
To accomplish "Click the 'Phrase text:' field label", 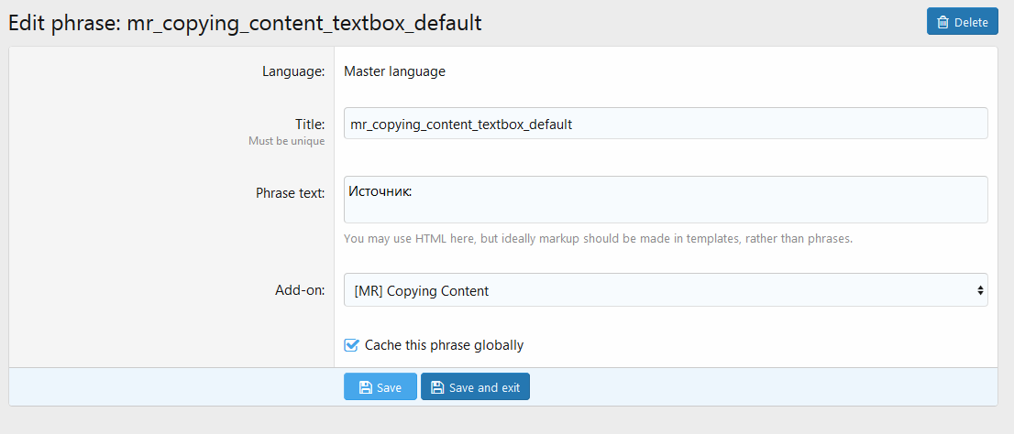I will click(290, 193).
